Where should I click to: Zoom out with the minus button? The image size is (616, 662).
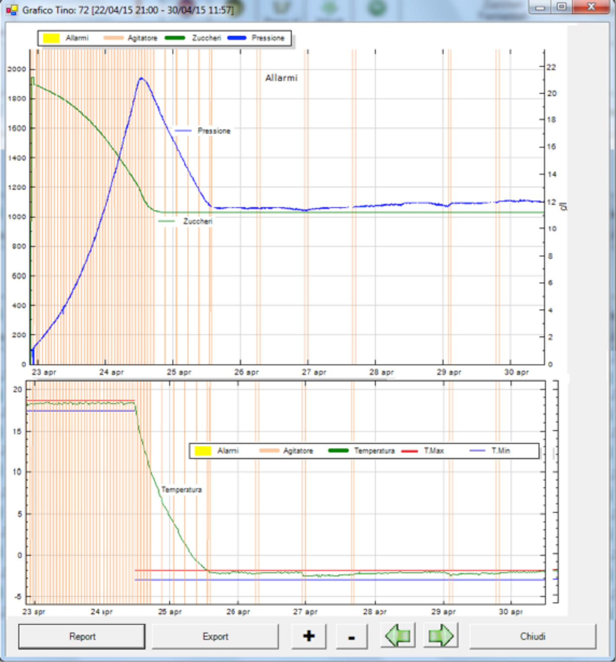352,636
